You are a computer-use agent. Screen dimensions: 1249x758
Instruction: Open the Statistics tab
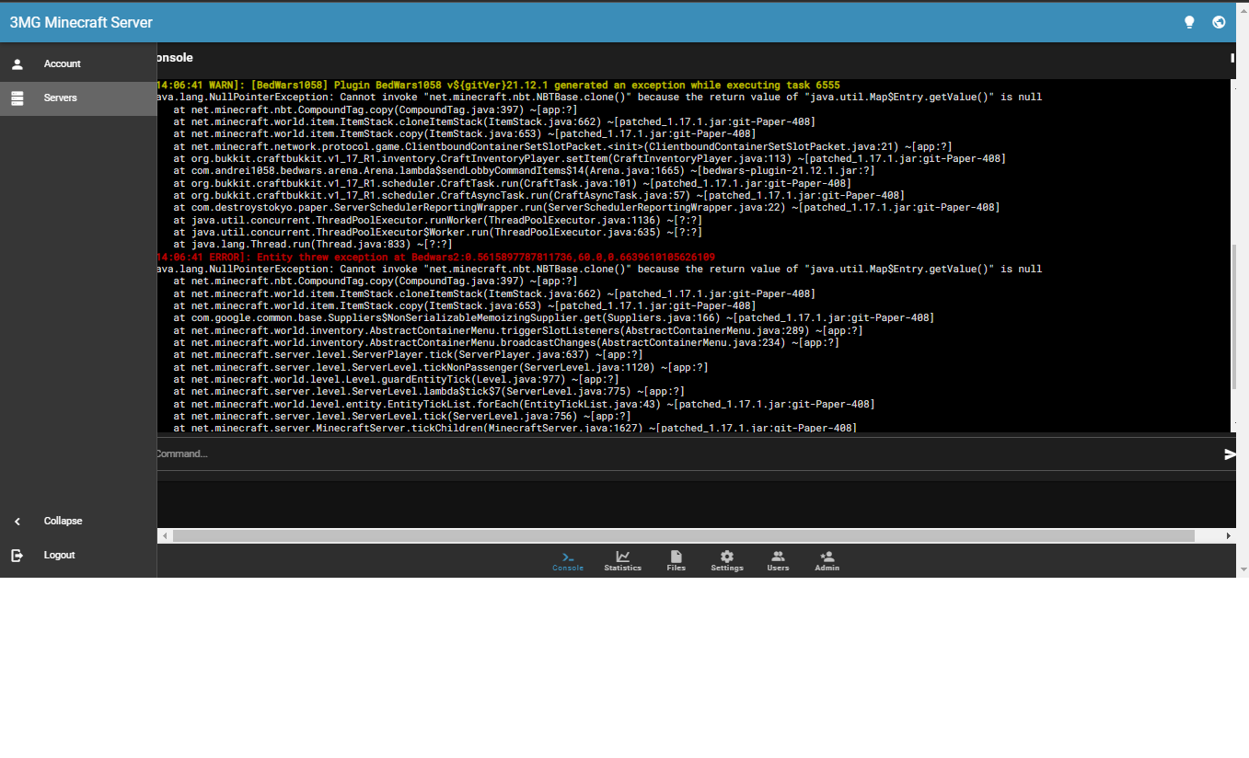coord(622,561)
